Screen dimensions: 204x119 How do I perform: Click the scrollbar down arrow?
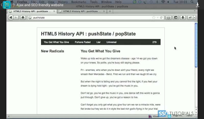point(196,112)
